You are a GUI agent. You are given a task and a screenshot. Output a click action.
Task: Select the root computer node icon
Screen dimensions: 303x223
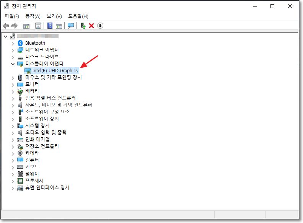(13, 36)
